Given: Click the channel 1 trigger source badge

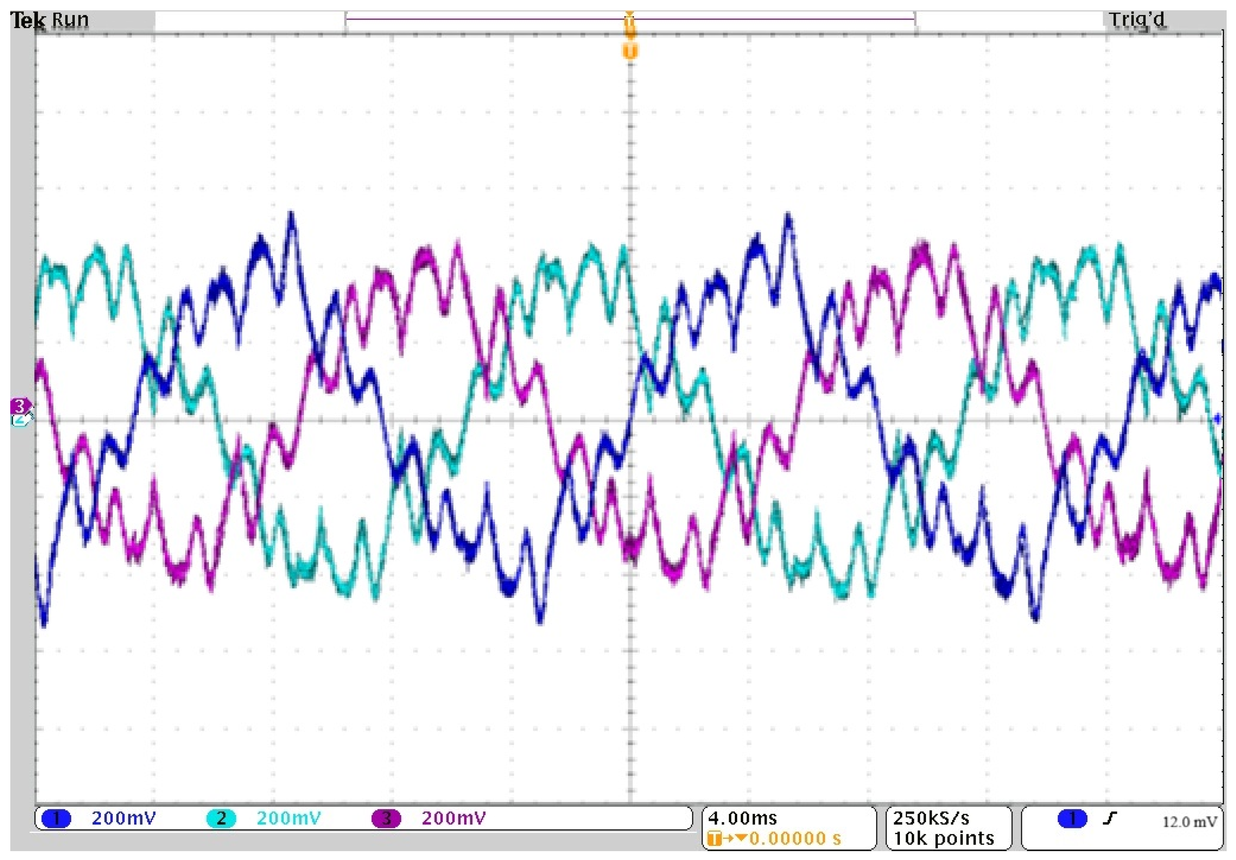Looking at the screenshot, I should click(x=1072, y=818).
